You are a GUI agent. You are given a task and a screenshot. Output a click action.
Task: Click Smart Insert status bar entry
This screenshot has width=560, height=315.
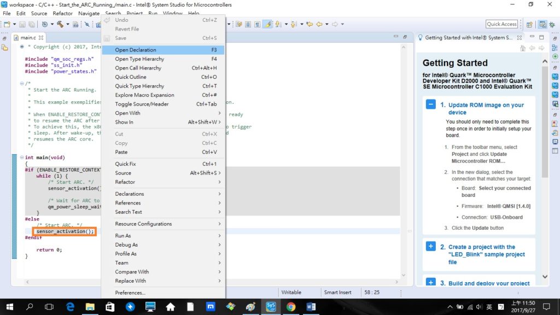click(337, 292)
